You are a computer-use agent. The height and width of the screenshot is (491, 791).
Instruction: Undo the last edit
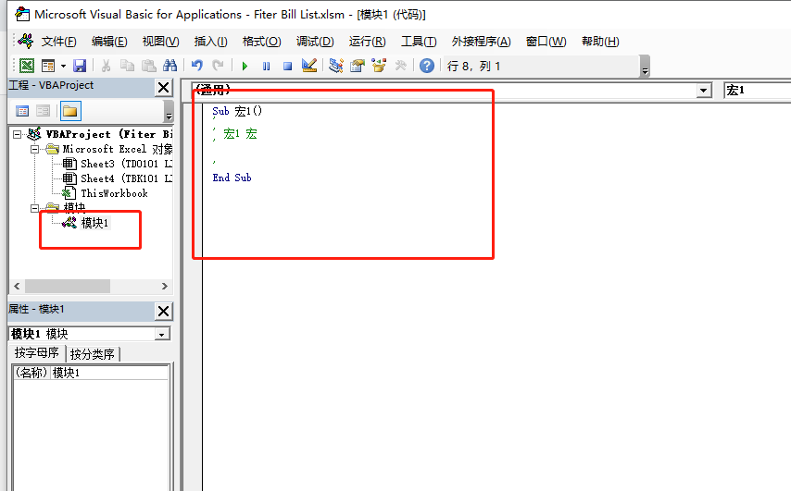click(x=196, y=66)
